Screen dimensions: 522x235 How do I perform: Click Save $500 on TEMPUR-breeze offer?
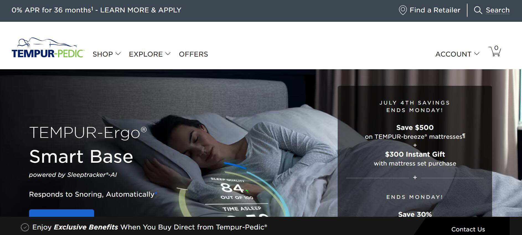(415, 132)
